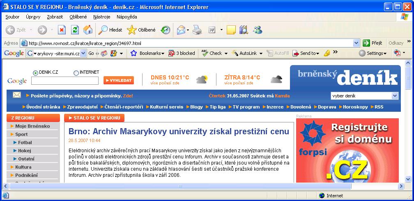The height and width of the screenshot is (201, 414).
Task: Click the 3 blocked popup blocker
Action: pyautogui.click(x=182, y=53)
